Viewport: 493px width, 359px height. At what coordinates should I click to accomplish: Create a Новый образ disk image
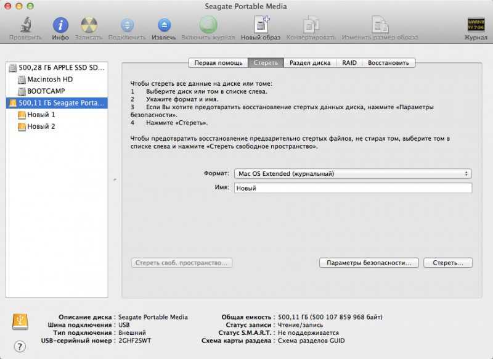click(x=261, y=25)
